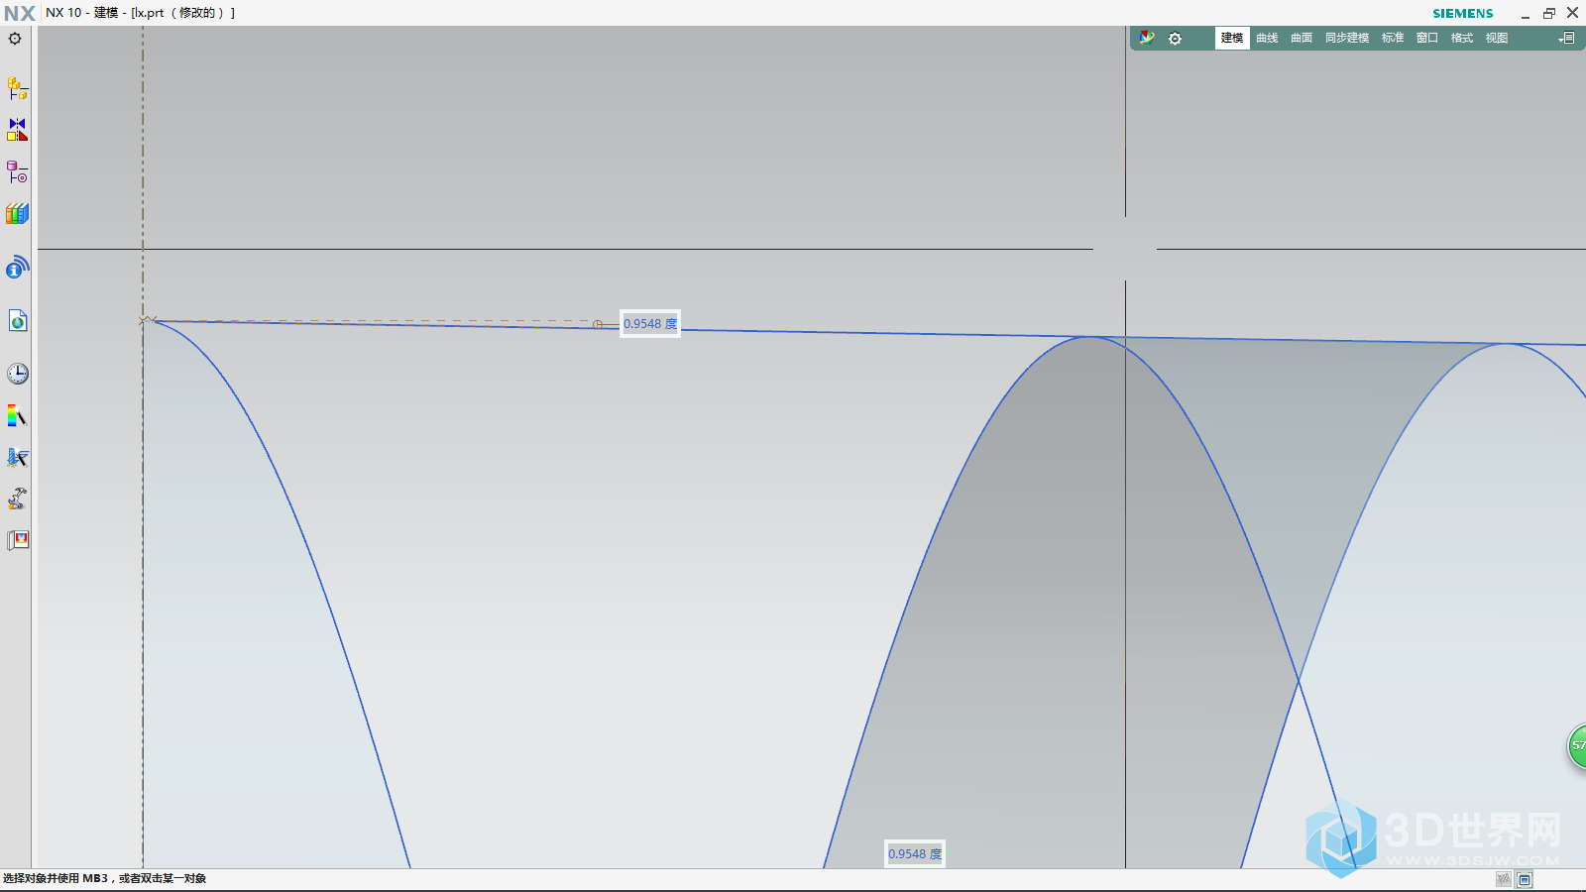Screen dimensions: 1586x892
Task: Open the 窗口 tab
Action: [1427, 38]
